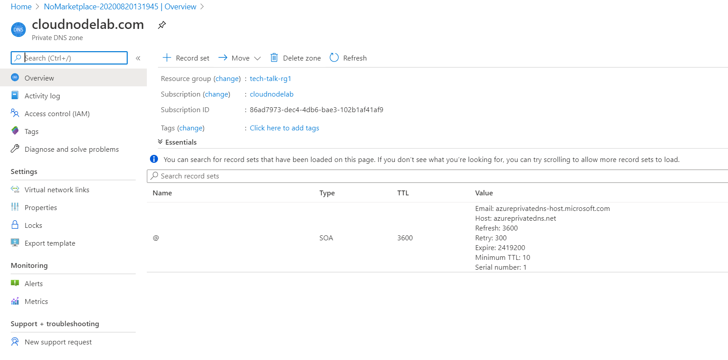The width and height of the screenshot is (728, 360).
Task: Click the Alerts icon
Action: [15, 283]
